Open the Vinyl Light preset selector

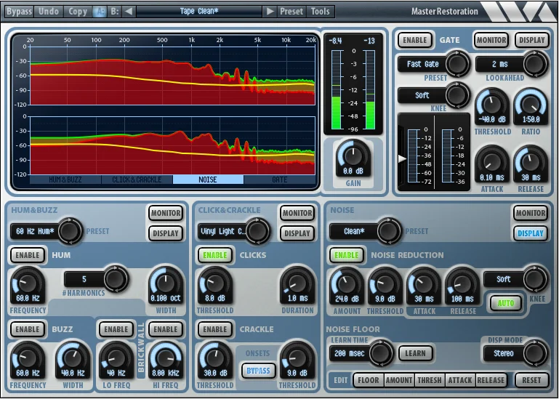233,231
